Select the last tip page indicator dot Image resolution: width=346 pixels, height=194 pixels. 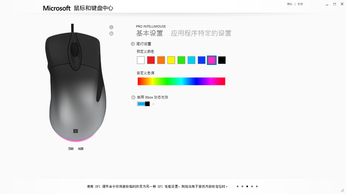pyautogui.click(x=257, y=186)
